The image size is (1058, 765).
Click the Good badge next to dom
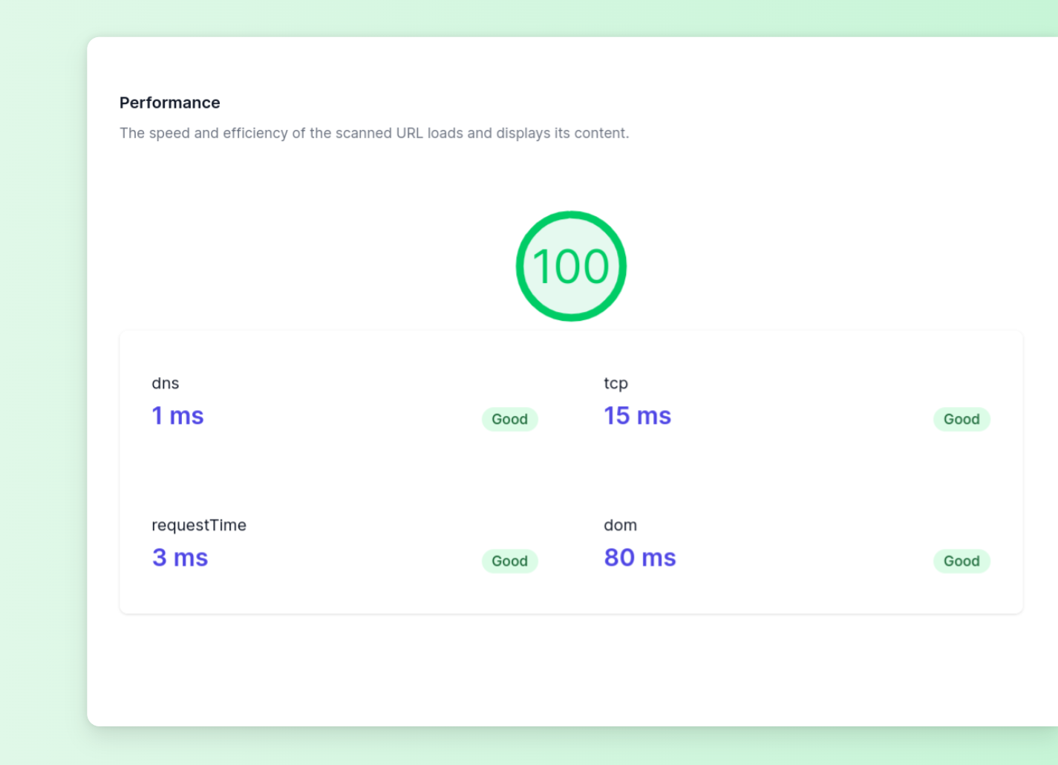click(x=961, y=561)
